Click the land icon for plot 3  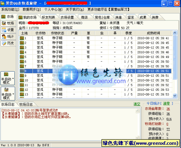coord(22,48)
